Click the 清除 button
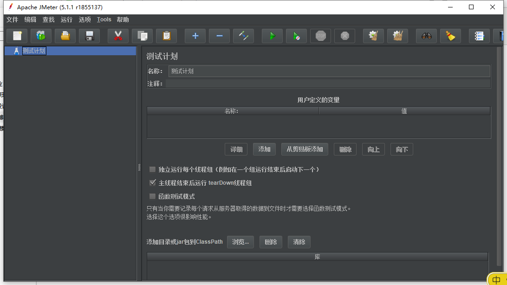This screenshot has width=507, height=285. click(299, 242)
